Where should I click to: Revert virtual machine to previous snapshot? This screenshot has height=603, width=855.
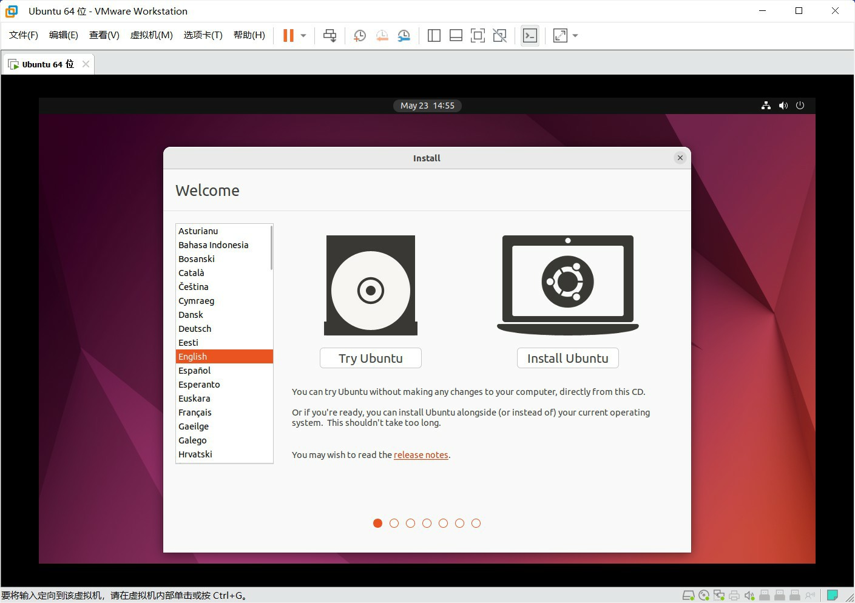382,36
